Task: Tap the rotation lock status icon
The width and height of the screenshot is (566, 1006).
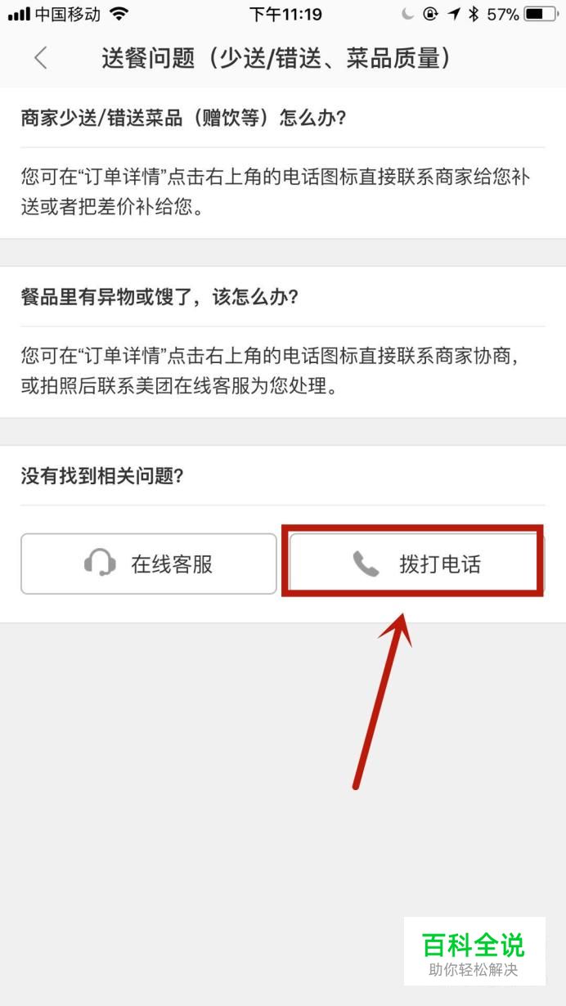Action: pos(431,14)
